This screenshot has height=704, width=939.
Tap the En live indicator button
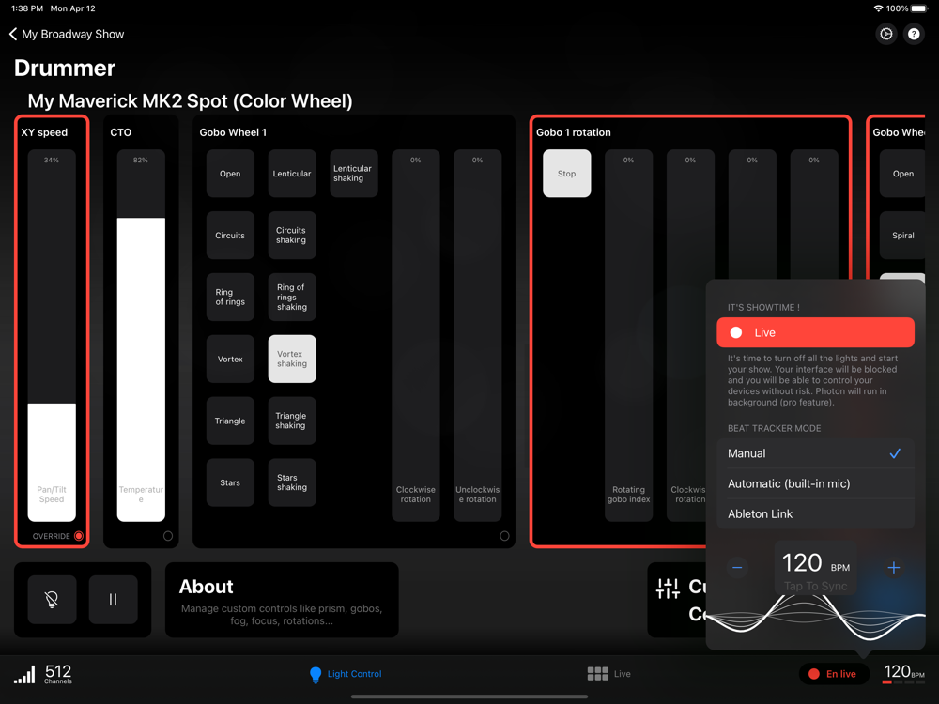point(834,674)
